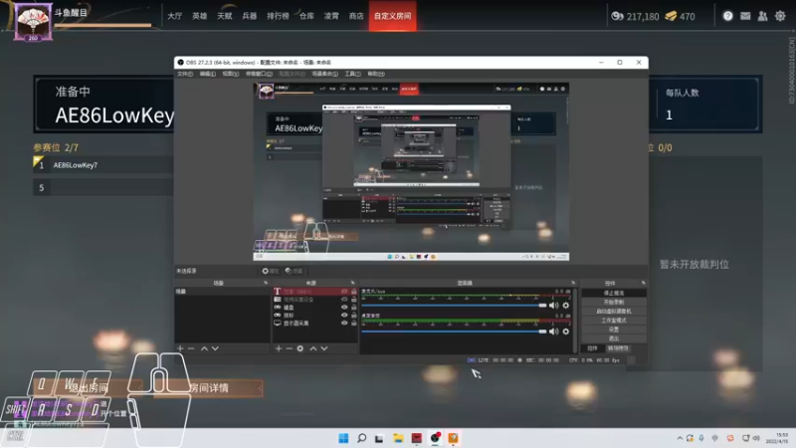Image resolution: width=796 pixels, height=448 pixels.
Task: Remove scene using the scenes minus button
Action: tap(191, 348)
